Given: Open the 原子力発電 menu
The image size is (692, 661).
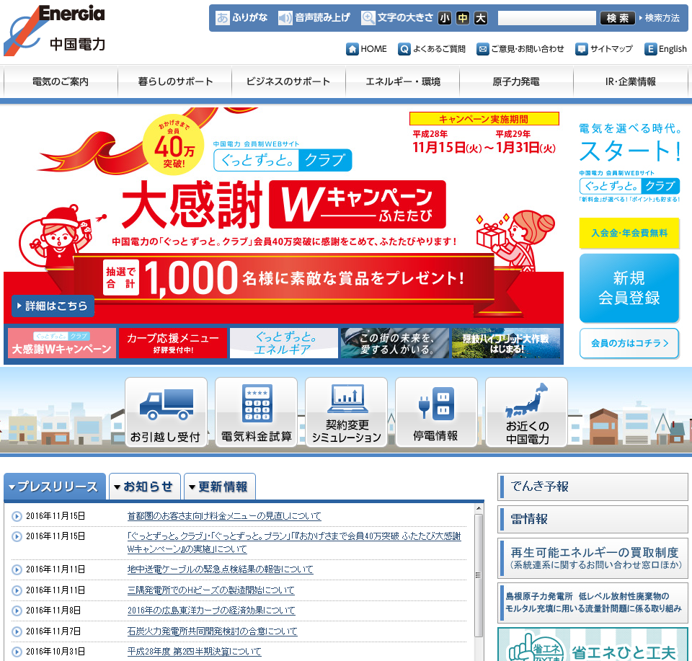Looking at the screenshot, I should tap(516, 81).
